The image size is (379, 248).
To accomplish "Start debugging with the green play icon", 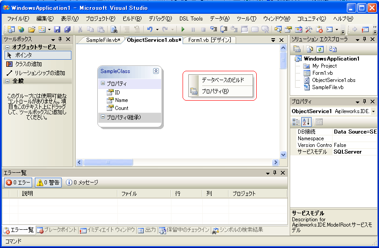I will click(183, 29).
